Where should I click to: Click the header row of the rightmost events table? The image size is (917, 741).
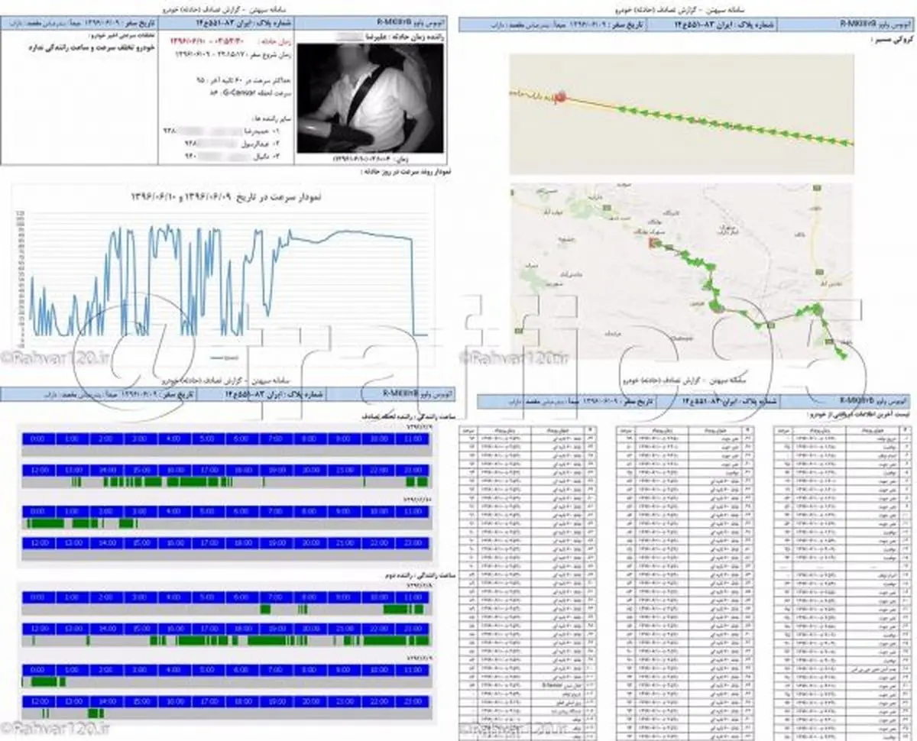[x=839, y=431]
